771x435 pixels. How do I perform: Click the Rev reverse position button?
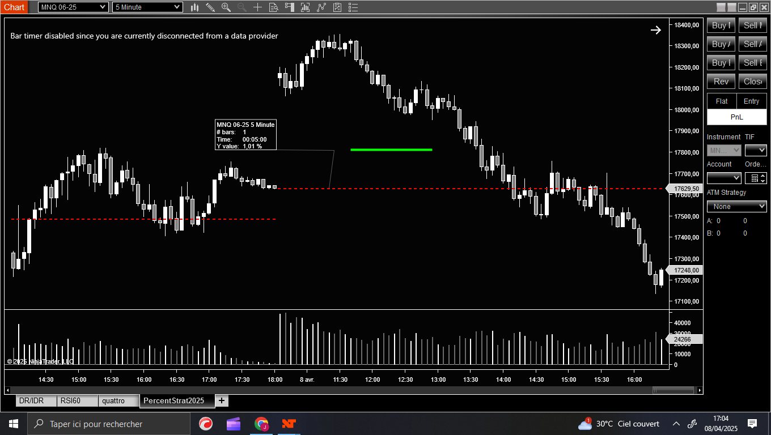(721, 82)
